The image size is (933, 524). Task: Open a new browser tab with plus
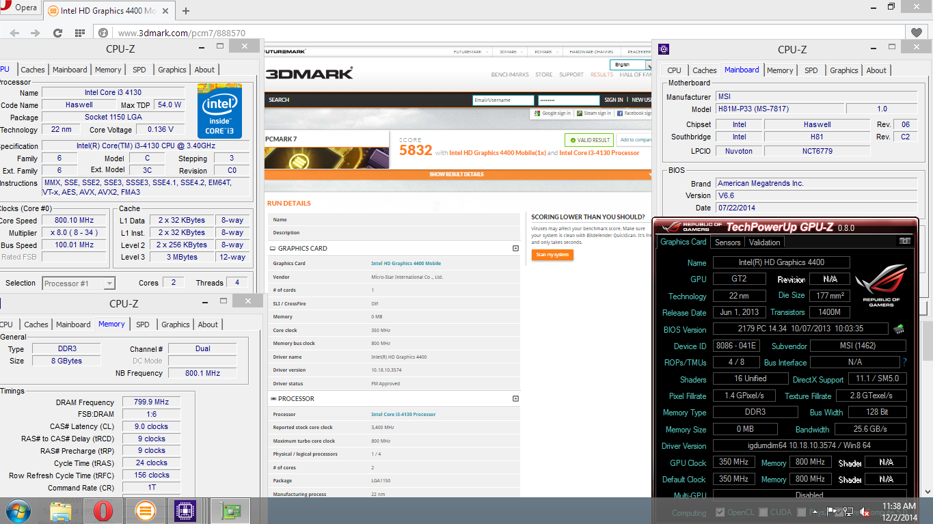[x=186, y=11]
